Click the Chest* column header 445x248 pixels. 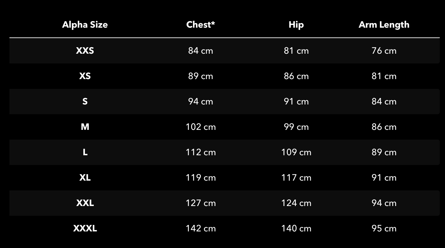tap(201, 25)
